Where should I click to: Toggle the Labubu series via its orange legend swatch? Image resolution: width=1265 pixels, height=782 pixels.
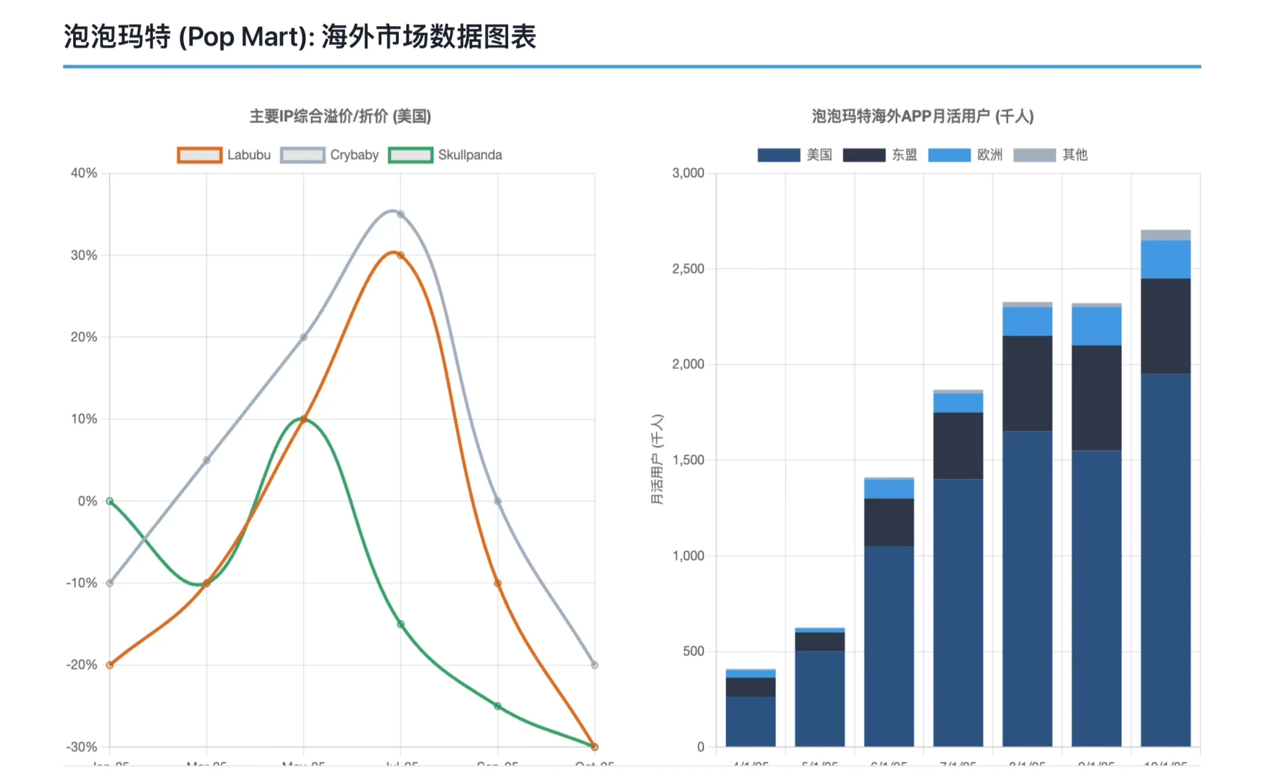(200, 155)
